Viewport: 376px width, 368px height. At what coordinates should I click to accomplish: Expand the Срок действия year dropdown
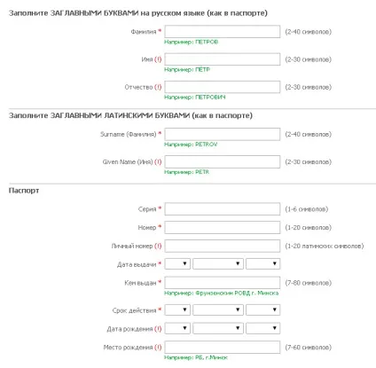pyautogui.click(x=262, y=310)
